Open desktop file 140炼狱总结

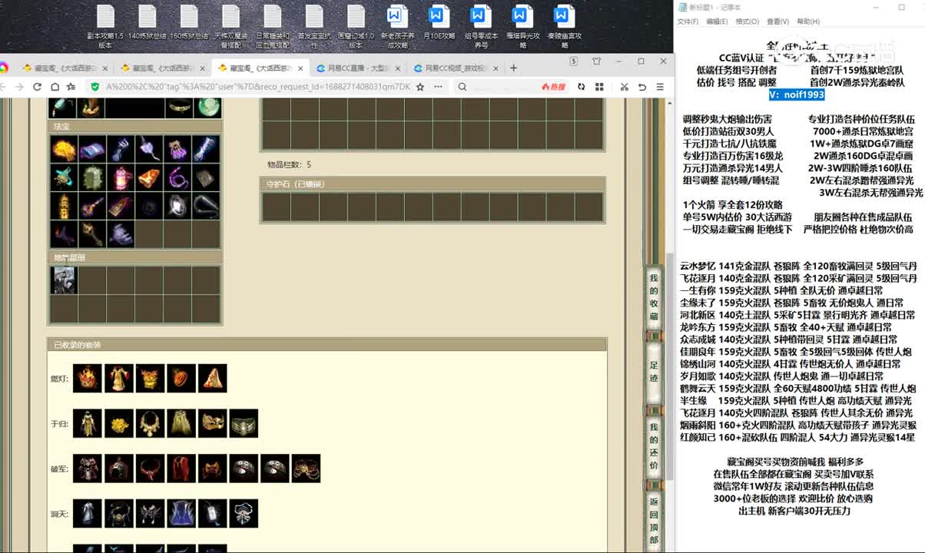pos(148,23)
